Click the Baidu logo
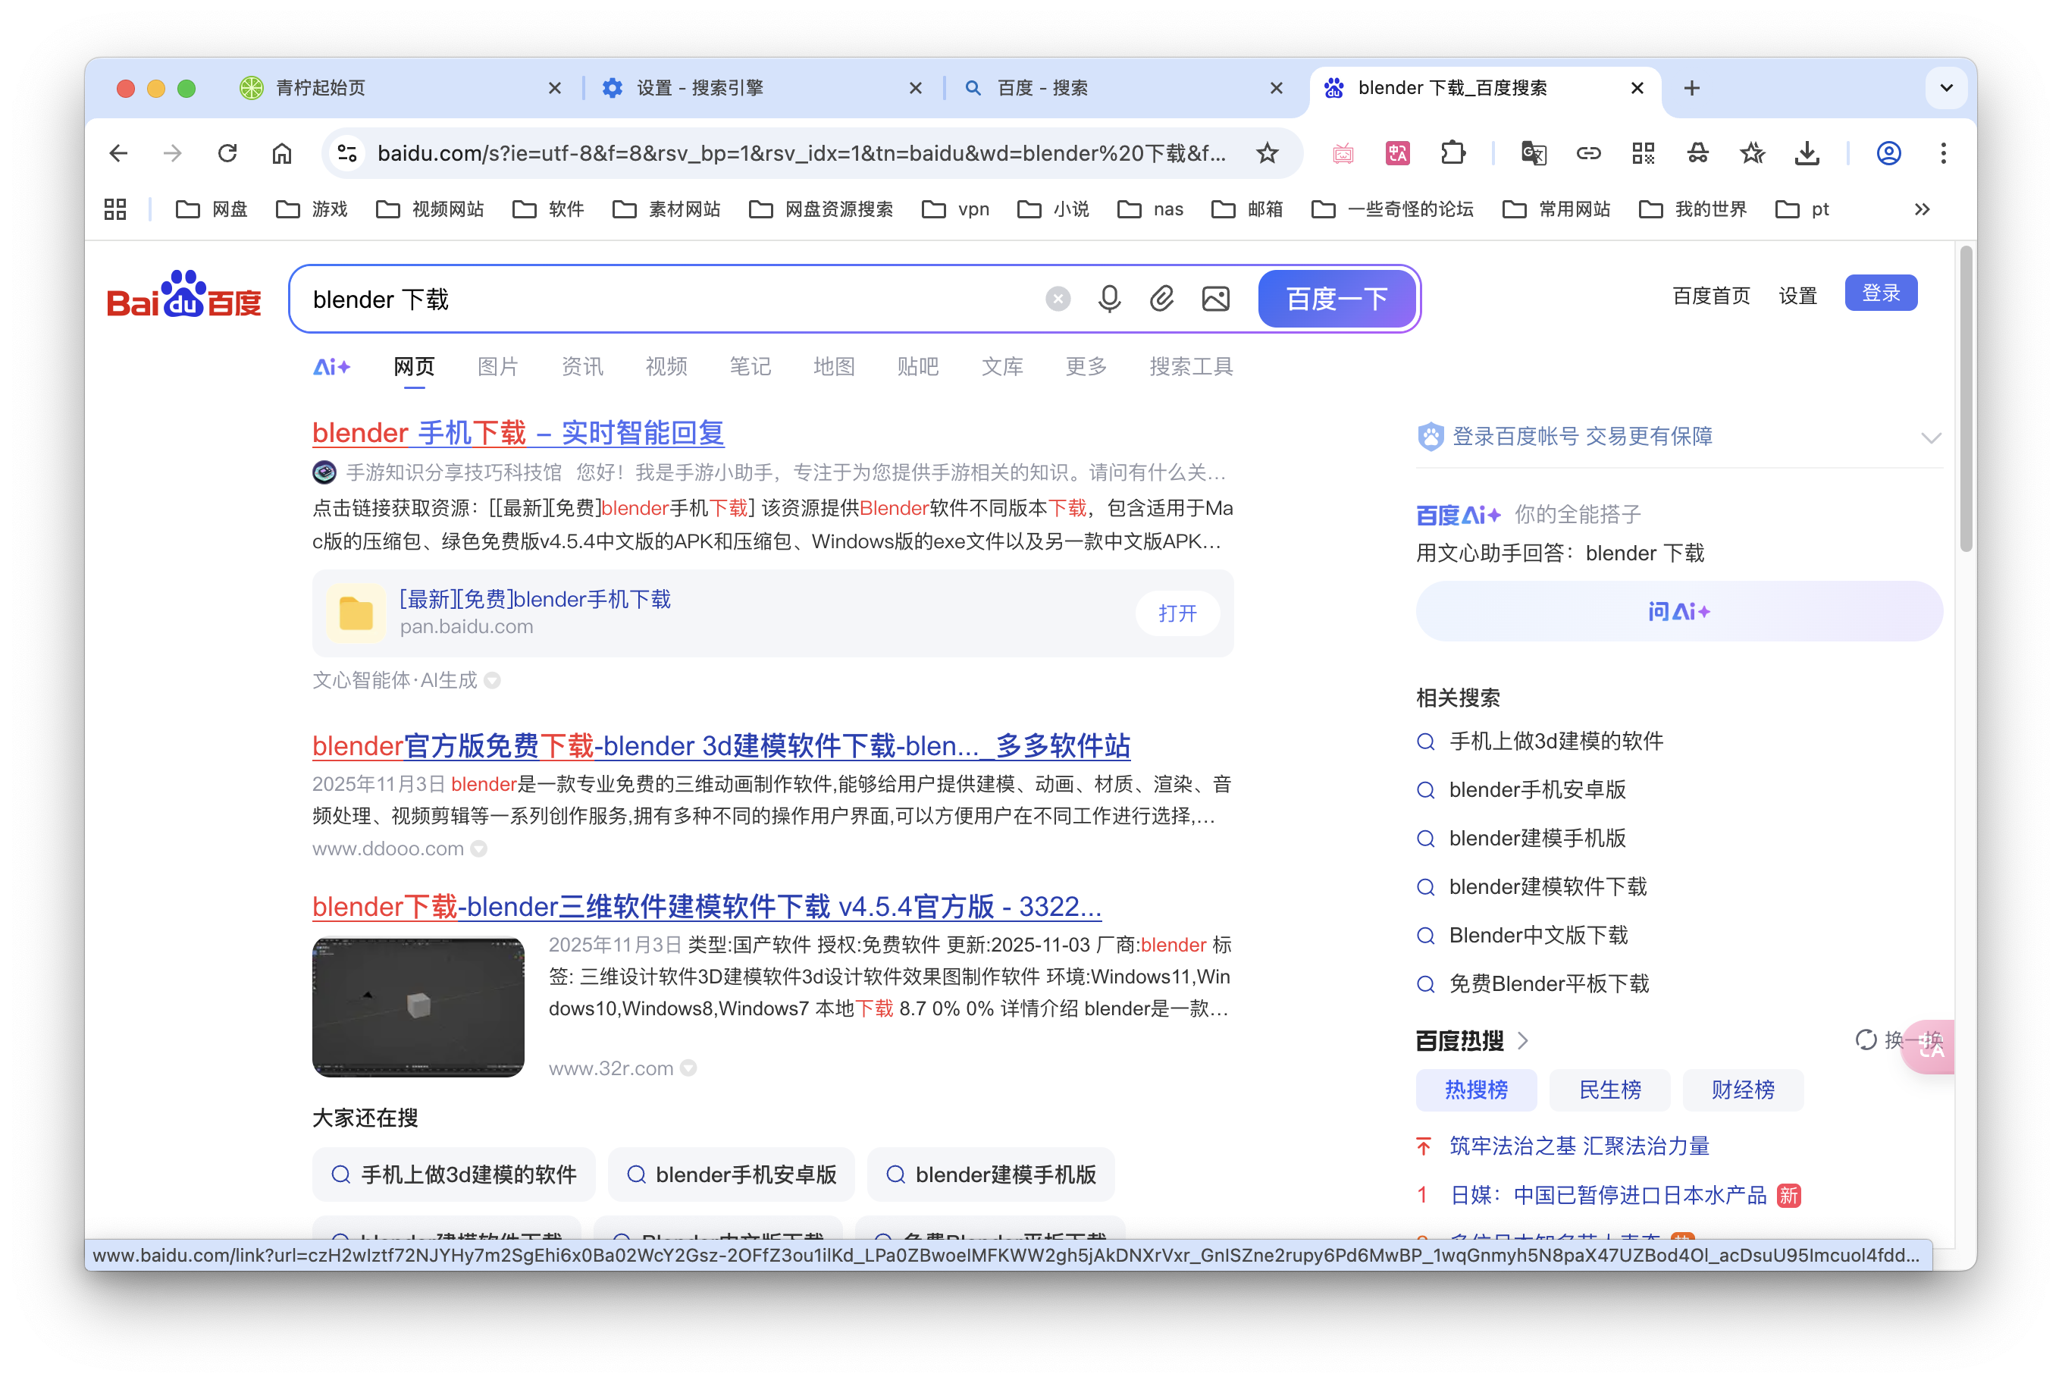The image size is (2062, 1383). pos(183,296)
